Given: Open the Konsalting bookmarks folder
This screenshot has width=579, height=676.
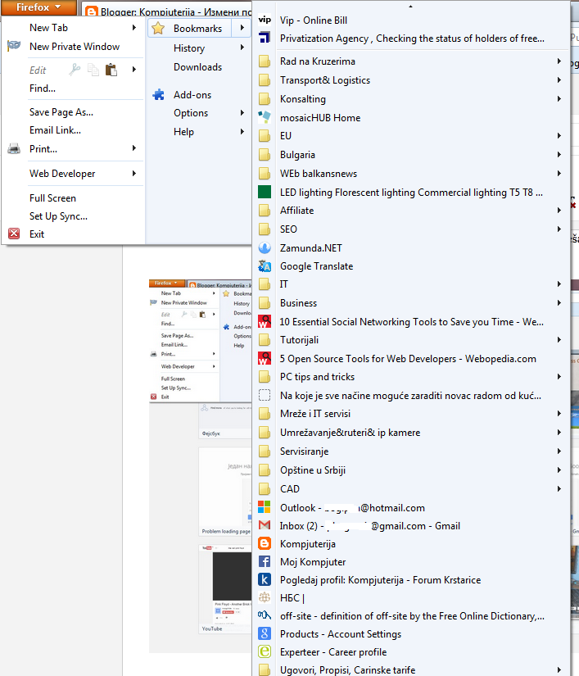Looking at the screenshot, I should 411,98.
